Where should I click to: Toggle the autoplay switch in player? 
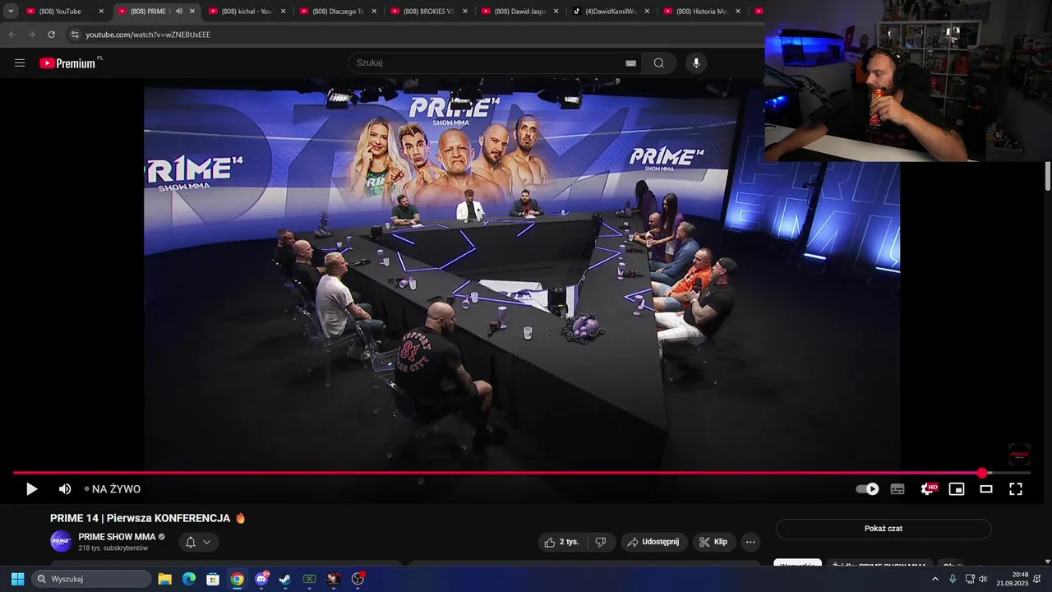click(867, 489)
